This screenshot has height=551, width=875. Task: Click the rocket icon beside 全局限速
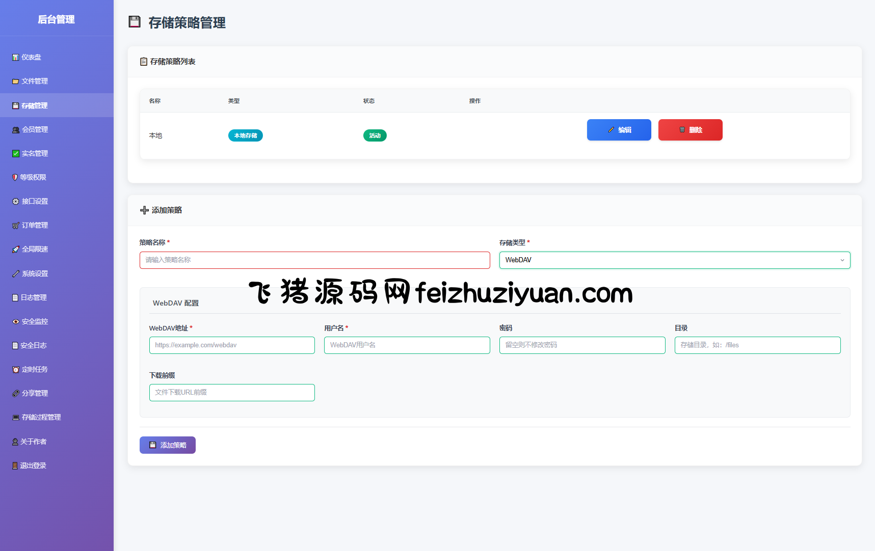pyautogui.click(x=15, y=250)
